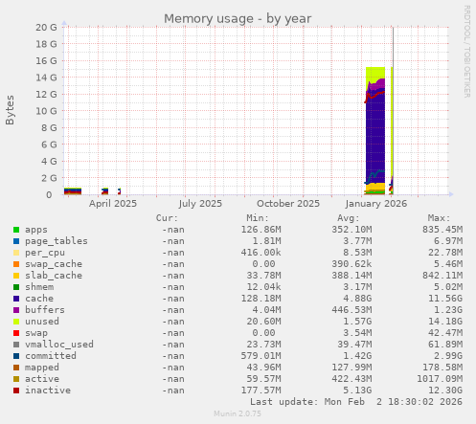Click the 'apps' legend label
The height and width of the screenshot is (424, 476).
[x=36, y=230]
